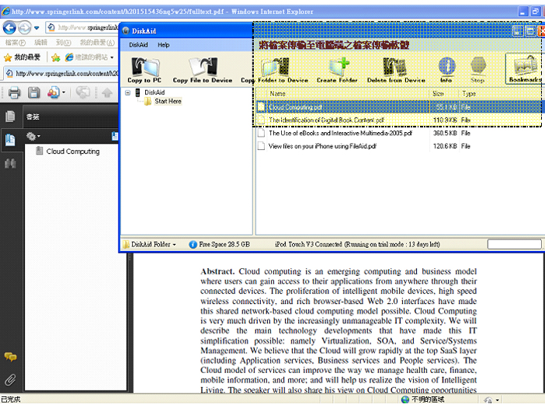Click the Free Space info icon
The height and width of the screenshot is (408, 545).
(x=193, y=245)
